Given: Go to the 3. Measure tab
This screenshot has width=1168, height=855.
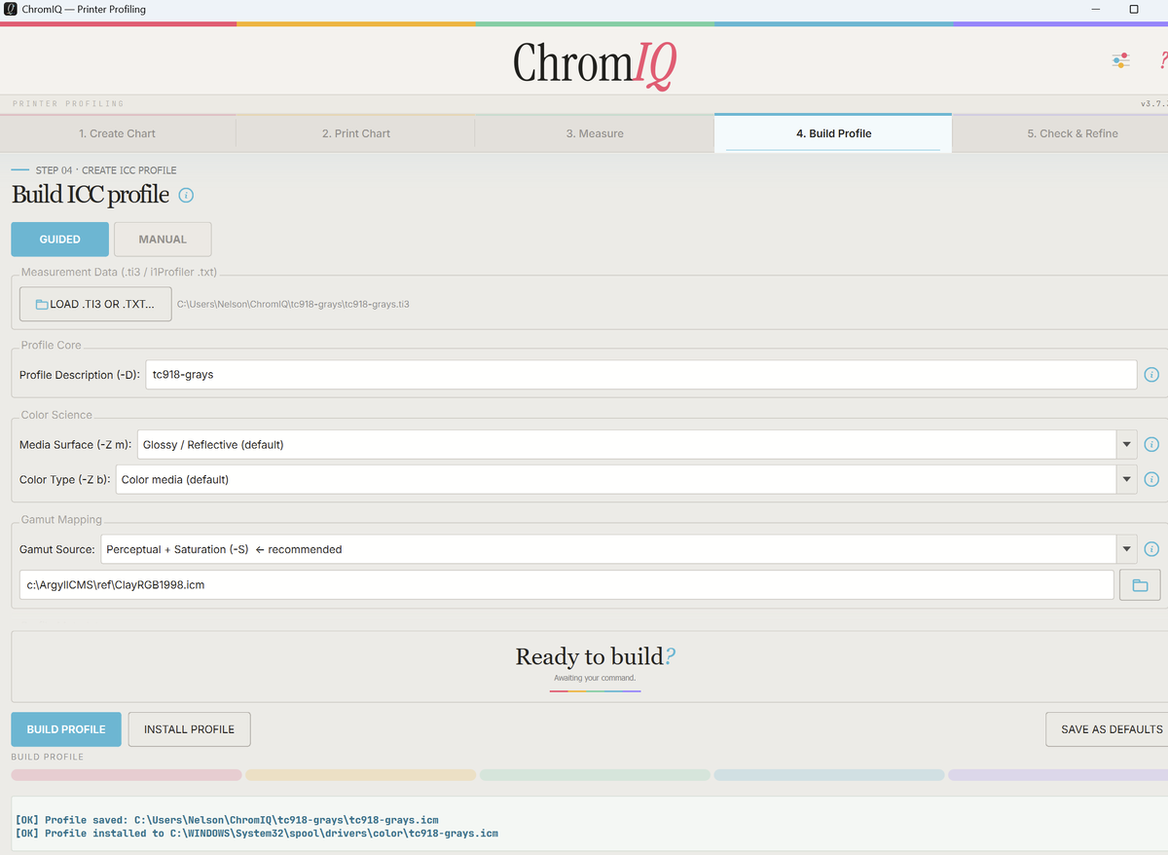Looking at the screenshot, I should point(595,133).
